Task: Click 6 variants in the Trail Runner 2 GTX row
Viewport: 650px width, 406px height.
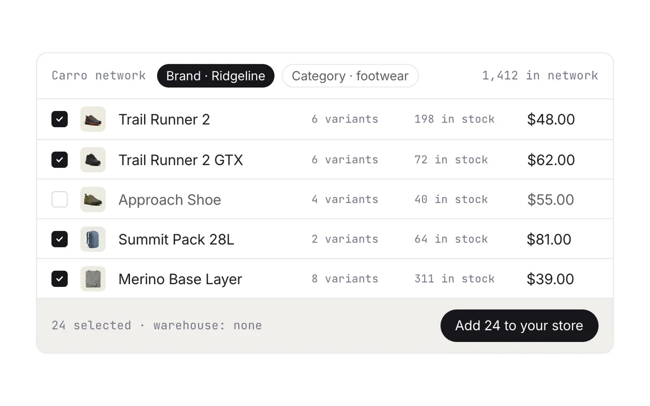Action: [344, 160]
